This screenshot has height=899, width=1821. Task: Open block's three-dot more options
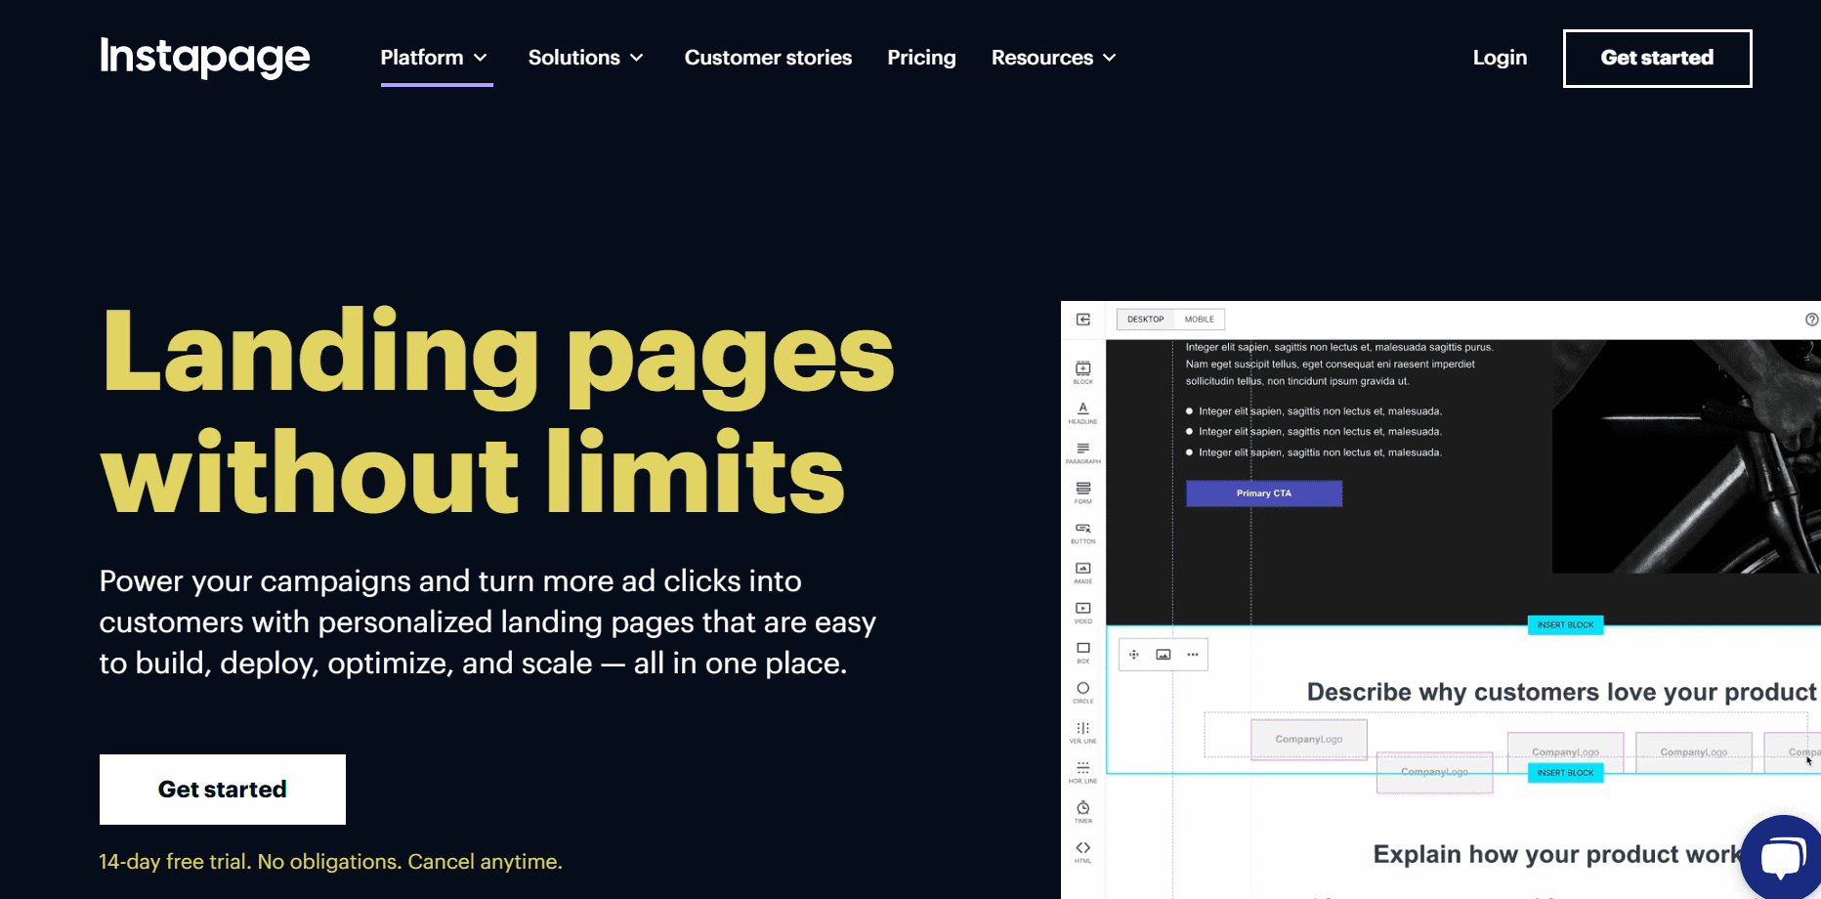coord(1193,655)
